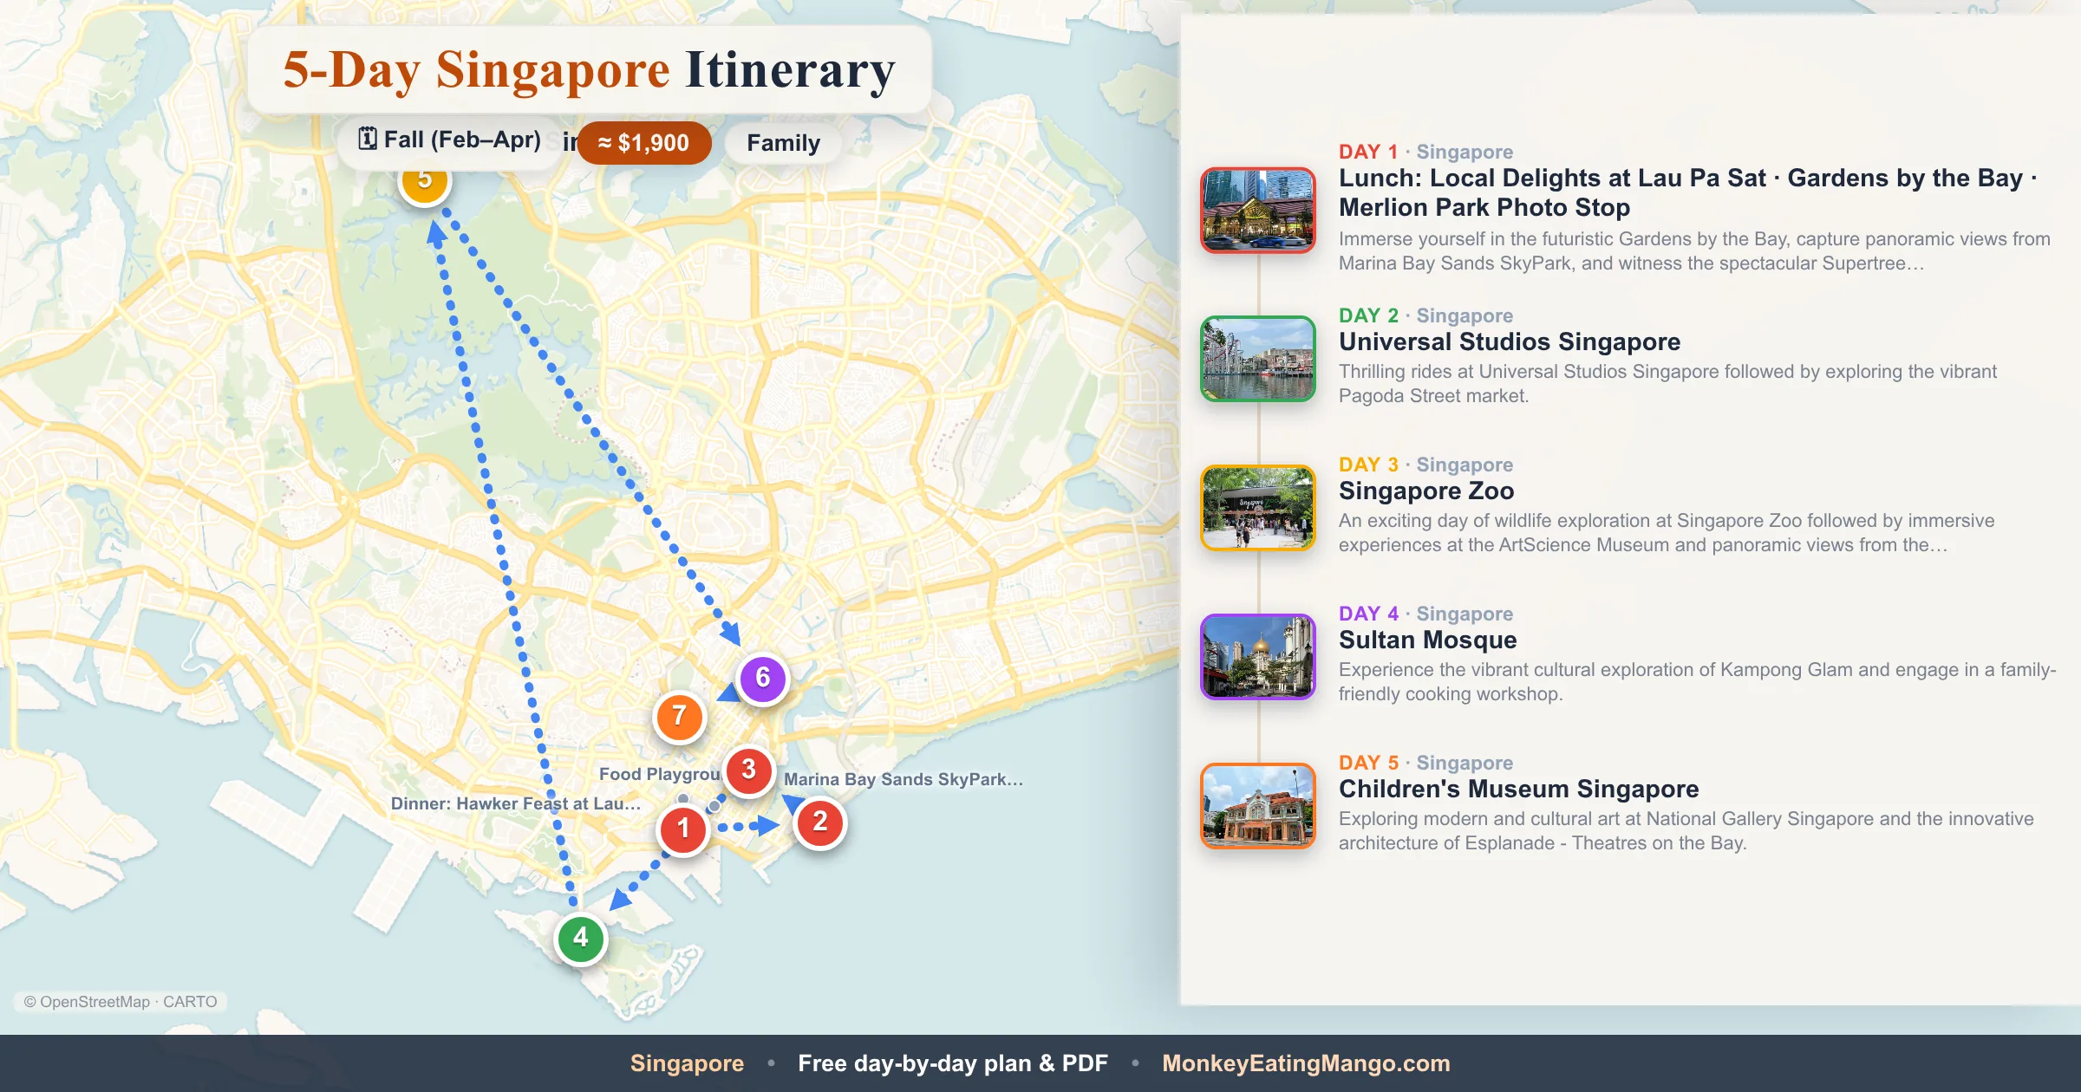Viewport: 2081px width, 1092px height.
Task: Click Singapore in the footer bar
Action: 687,1063
